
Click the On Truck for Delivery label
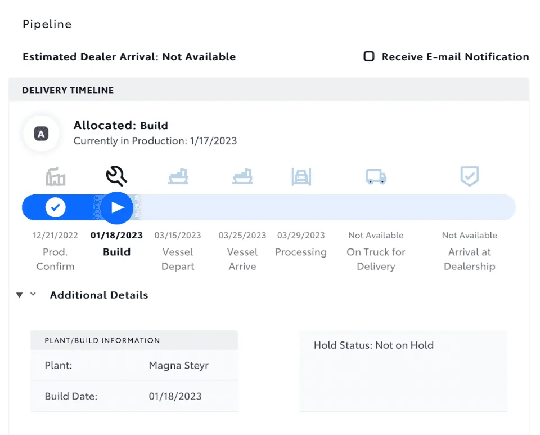point(376,259)
